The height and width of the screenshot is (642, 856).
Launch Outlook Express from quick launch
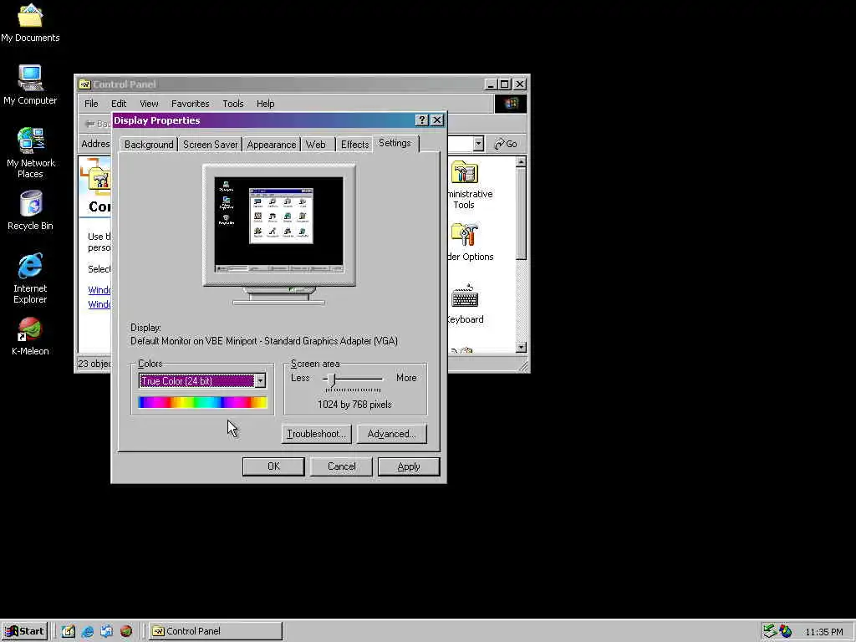click(106, 631)
